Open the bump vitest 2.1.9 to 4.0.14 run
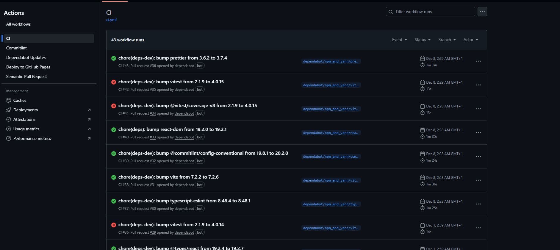This screenshot has width=560, height=250. (x=171, y=225)
